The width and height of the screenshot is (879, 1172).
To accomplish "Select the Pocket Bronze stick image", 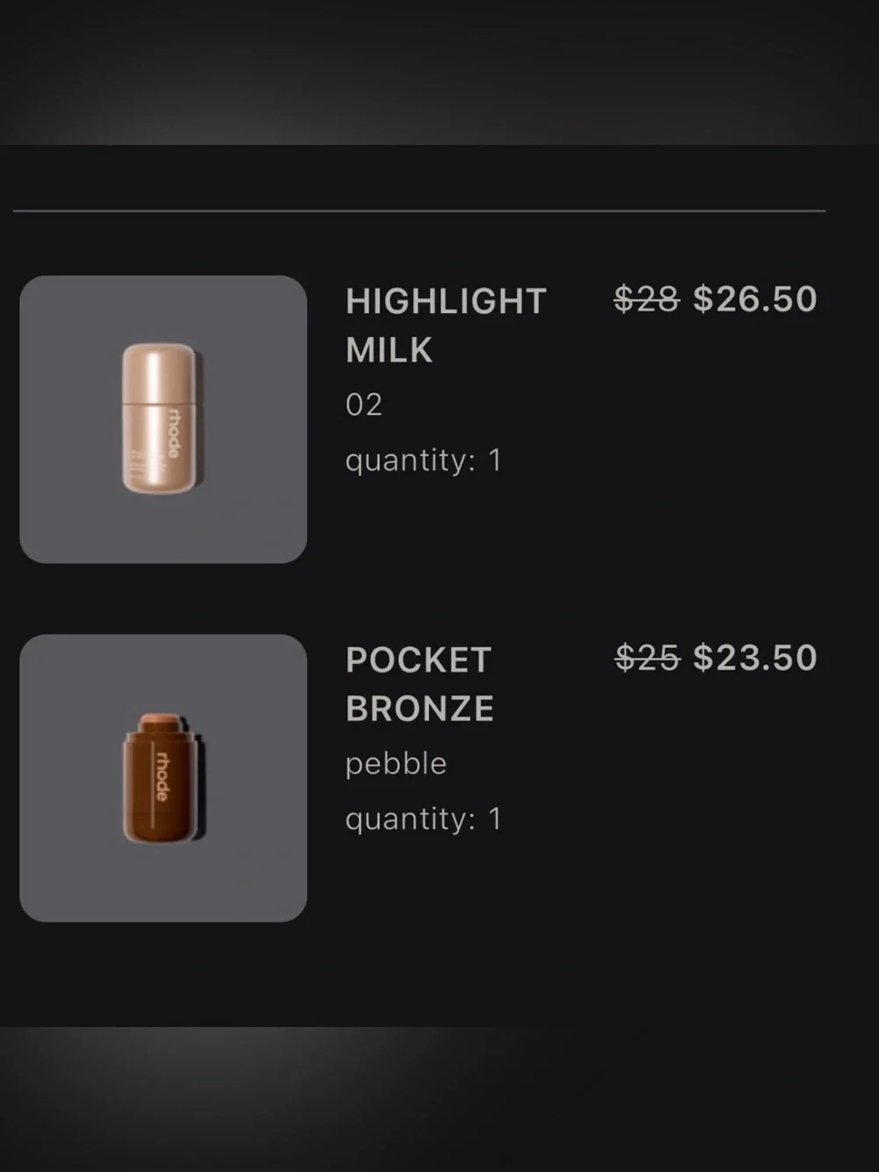I will [x=159, y=776].
